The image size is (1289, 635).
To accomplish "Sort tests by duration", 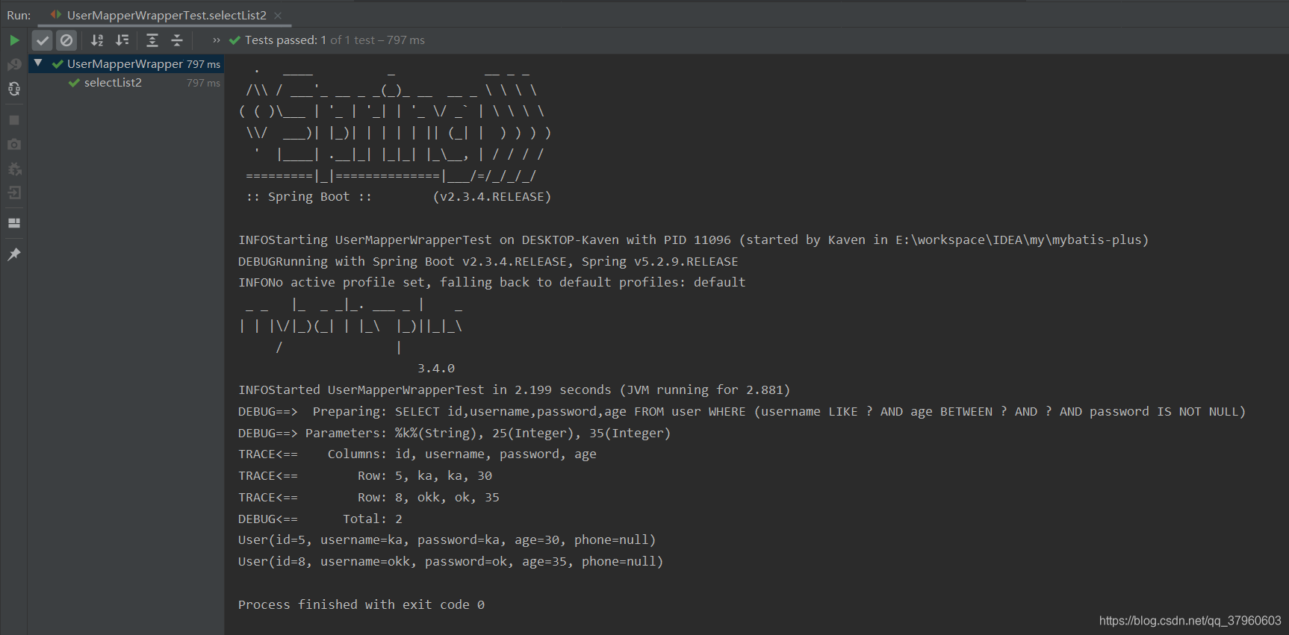I will click(122, 40).
